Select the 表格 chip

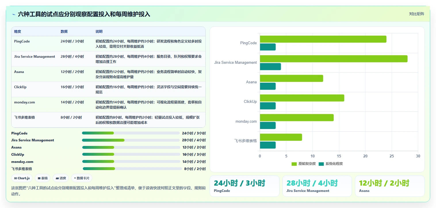[x=43, y=178]
